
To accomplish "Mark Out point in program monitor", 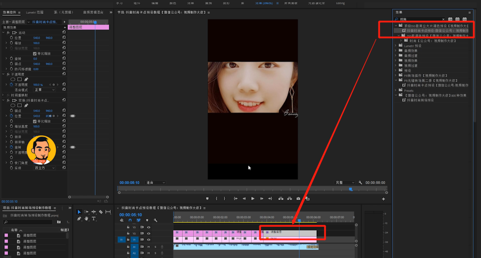I will (224, 198).
